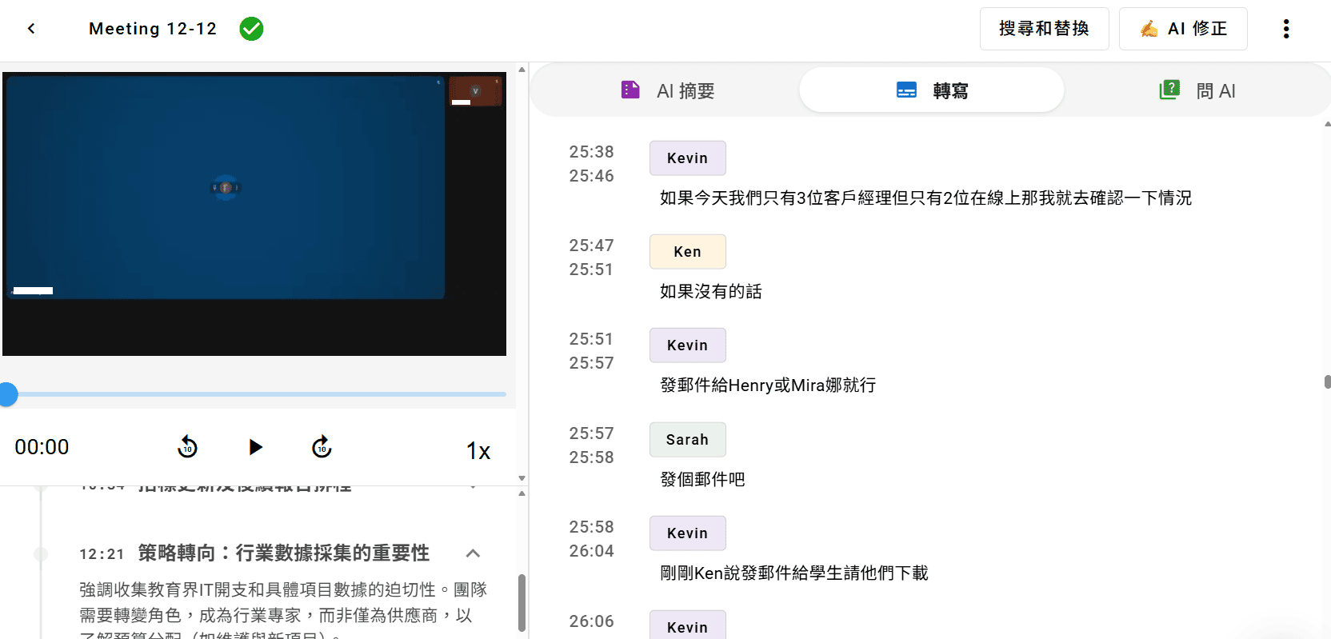This screenshot has height=639, width=1331.
Task: Click the Ken speaker label at 25:47
Action: [x=687, y=252]
